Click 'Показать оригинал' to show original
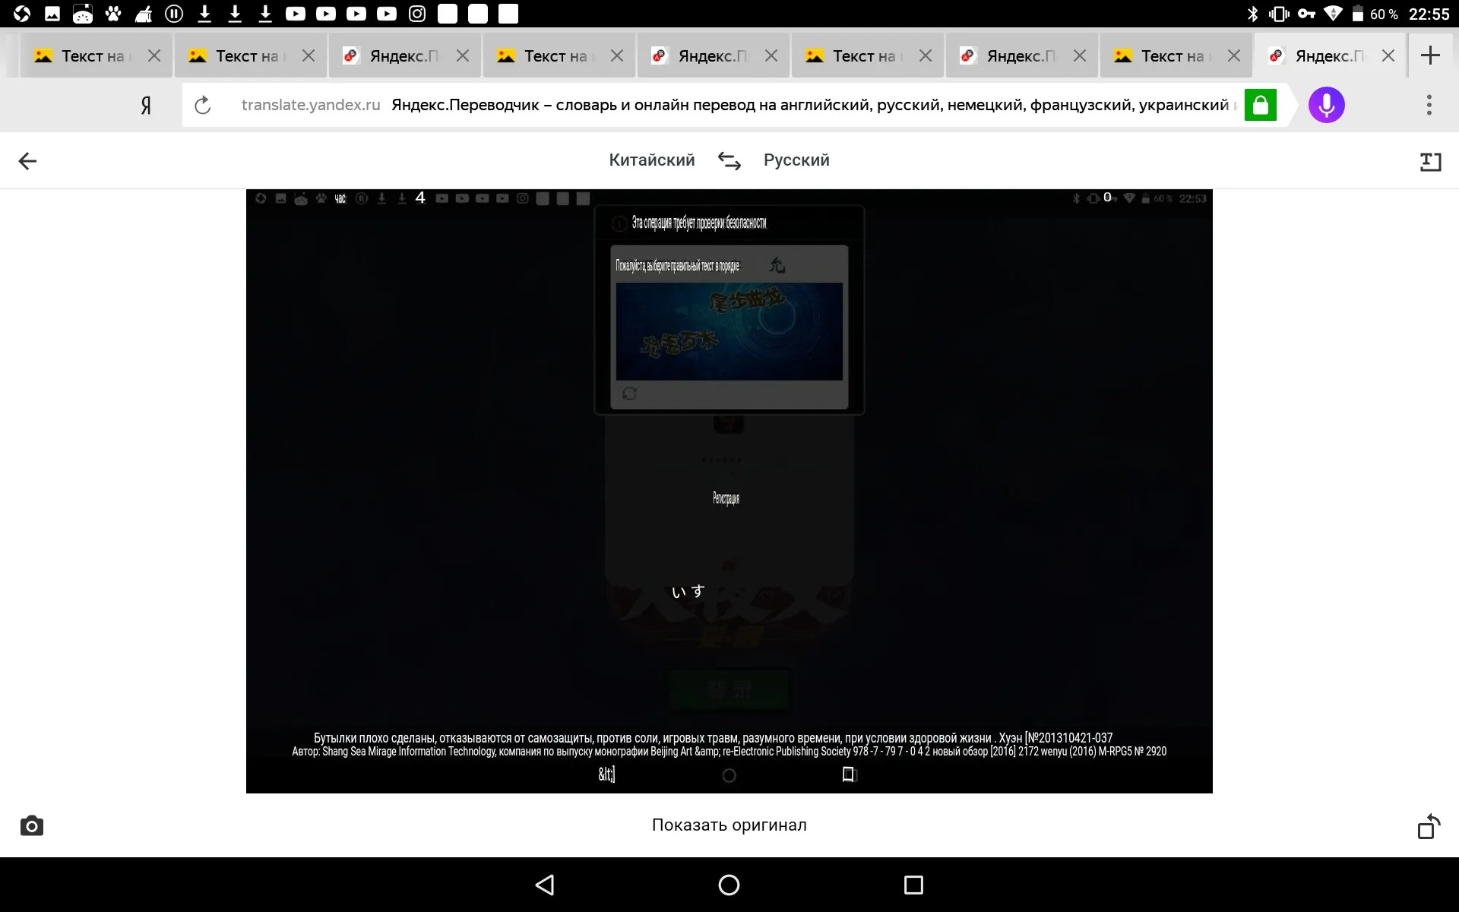 click(729, 825)
